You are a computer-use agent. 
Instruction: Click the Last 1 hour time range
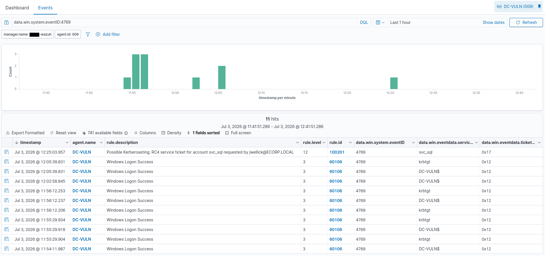click(400, 22)
